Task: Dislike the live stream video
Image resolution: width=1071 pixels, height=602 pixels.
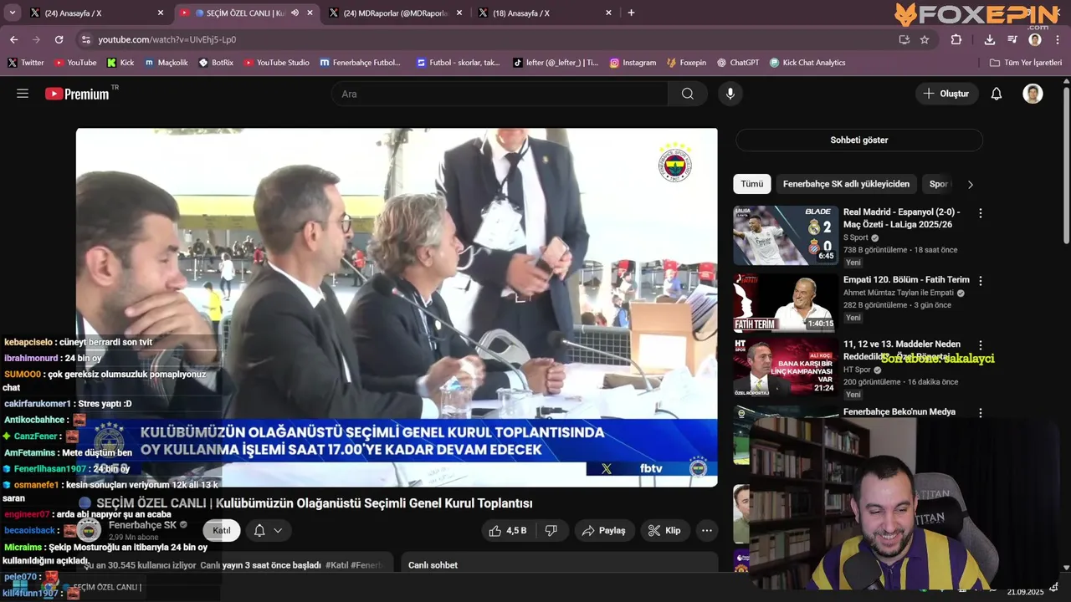Action: [x=551, y=530]
